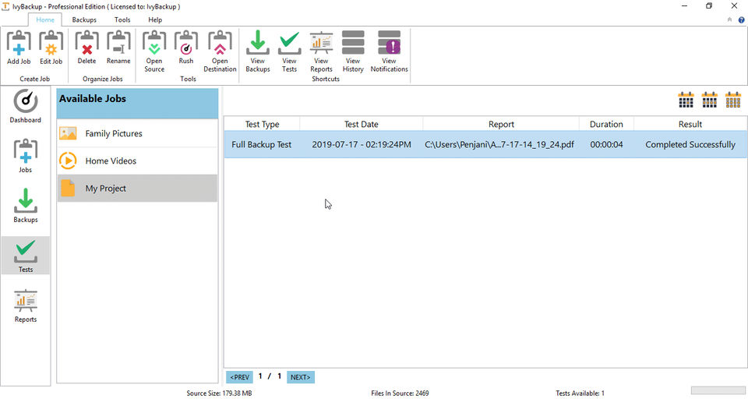Viewport: 748px width, 399px height.
Task: Click the NEXT> page button
Action: (x=301, y=377)
